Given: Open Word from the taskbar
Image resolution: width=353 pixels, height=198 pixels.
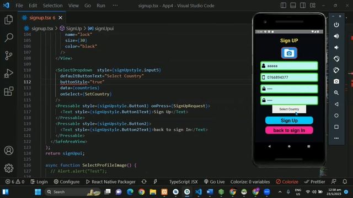Looking at the screenshot, I should pyautogui.click(x=210, y=192).
